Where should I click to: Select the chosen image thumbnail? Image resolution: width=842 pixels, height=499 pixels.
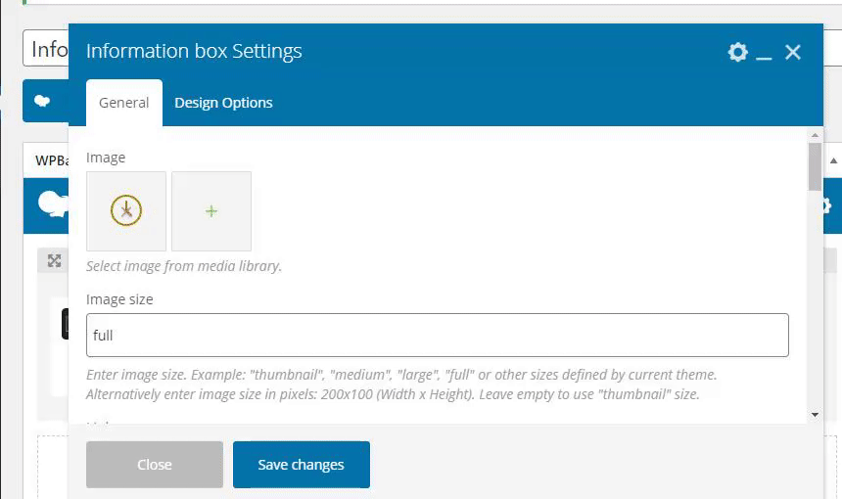tap(126, 211)
